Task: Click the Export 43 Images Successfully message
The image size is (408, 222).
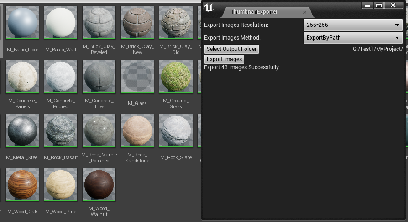Action: coord(241,67)
